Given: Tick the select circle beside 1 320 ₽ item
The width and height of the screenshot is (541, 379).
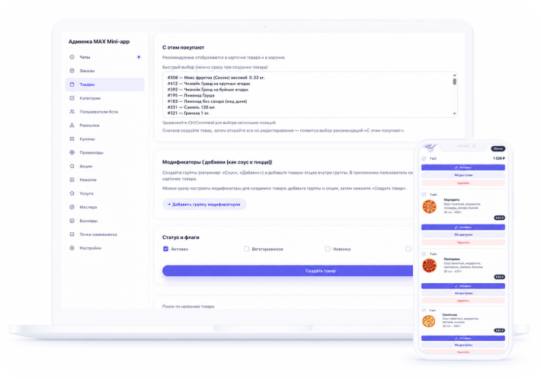Looking at the screenshot, I should click(424, 158).
